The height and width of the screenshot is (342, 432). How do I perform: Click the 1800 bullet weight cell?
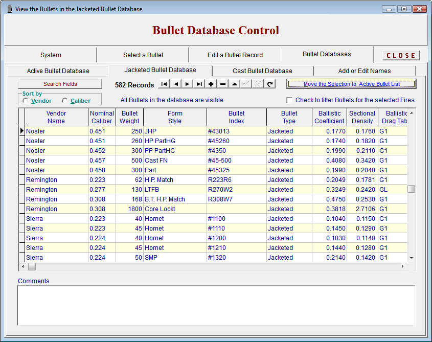(x=129, y=209)
